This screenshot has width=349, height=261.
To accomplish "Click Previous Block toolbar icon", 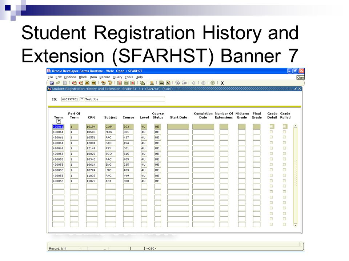I will click(103, 83).
